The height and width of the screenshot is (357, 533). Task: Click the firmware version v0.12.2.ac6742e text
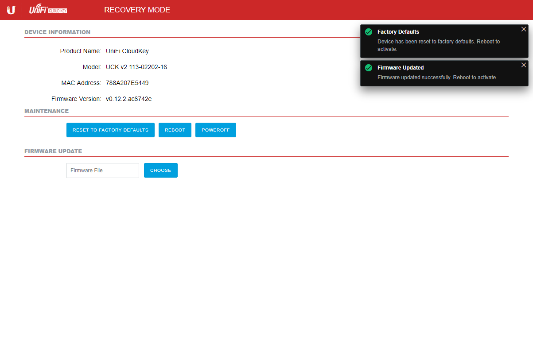[128, 99]
